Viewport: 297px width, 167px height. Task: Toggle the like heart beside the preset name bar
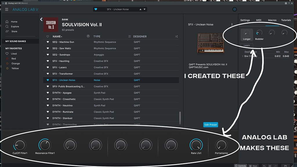(96, 9)
